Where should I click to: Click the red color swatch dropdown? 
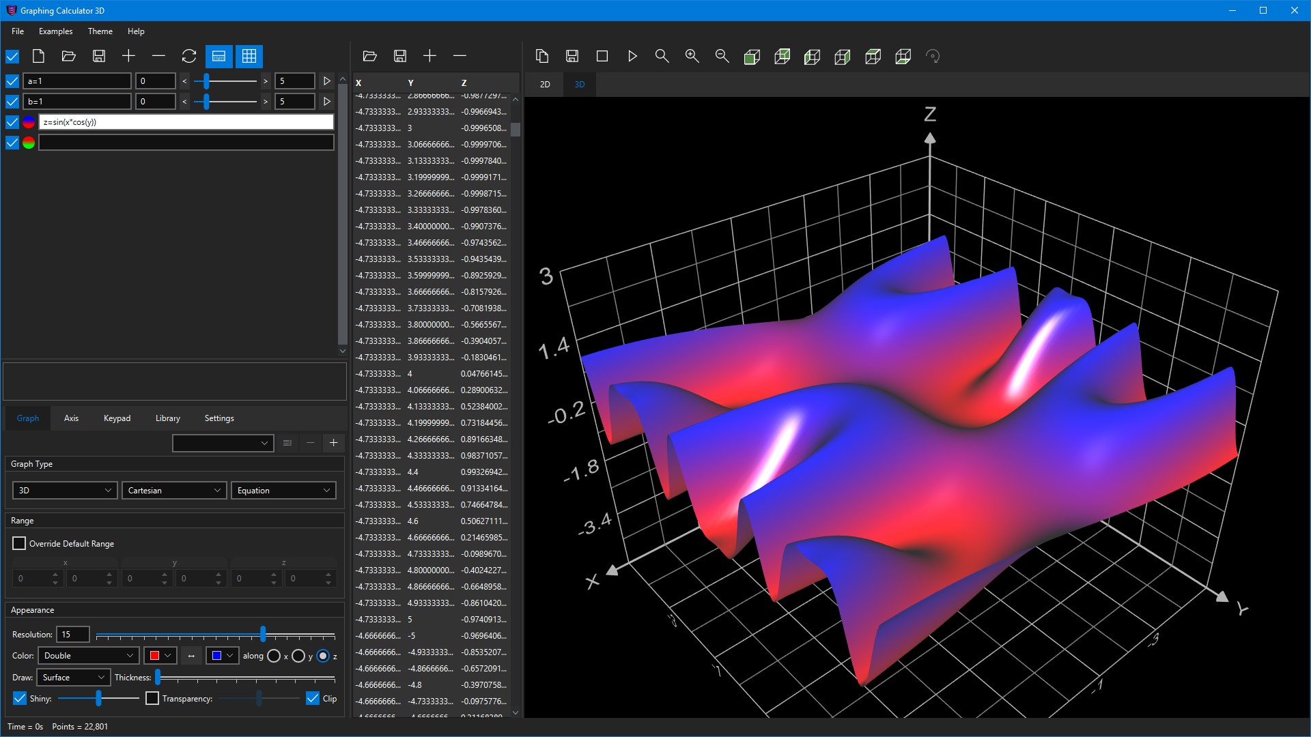tap(160, 656)
